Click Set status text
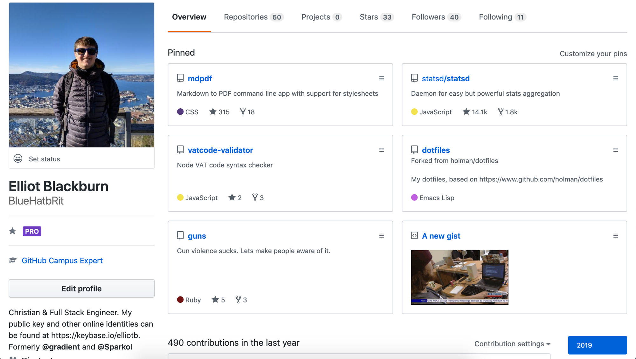The height and width of the screenshot is (359, 636). point(44,159)
